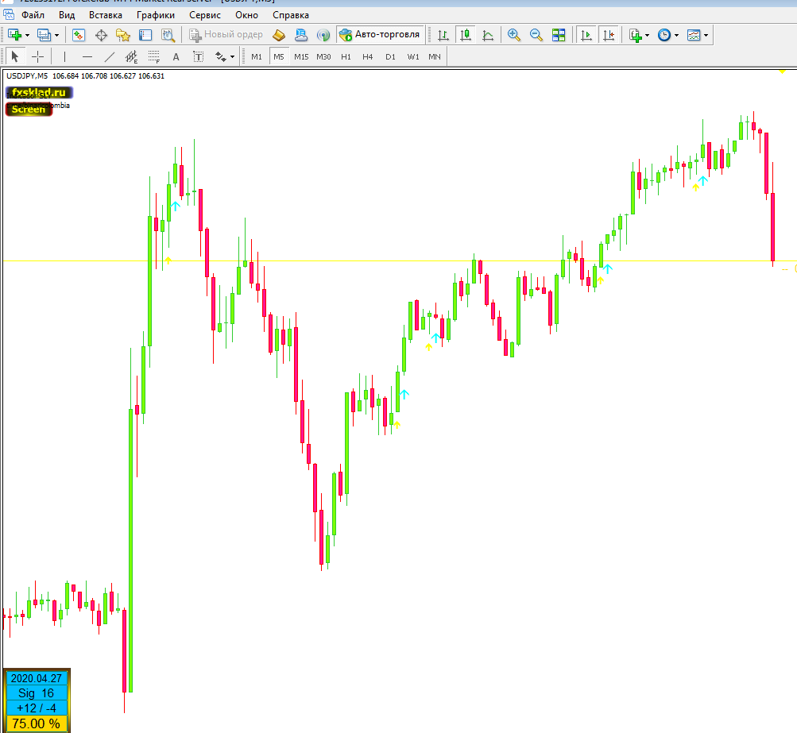Image resolution: width=797 pixels, height=733 pixels.
Task: Click the fxsklad.ru label on the chart
Action: (x=39, y=92)
